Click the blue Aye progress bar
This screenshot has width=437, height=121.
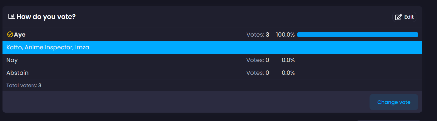[358, 34]
